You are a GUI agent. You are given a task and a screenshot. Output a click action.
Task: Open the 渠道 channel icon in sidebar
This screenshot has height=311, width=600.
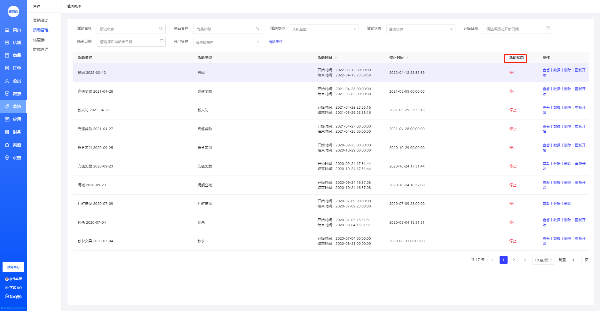[7, 145]
